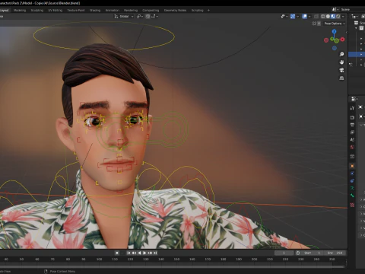Open the Compositing workspace tab
The width and height of the screenshot is (365, 274).
point(151,11)
